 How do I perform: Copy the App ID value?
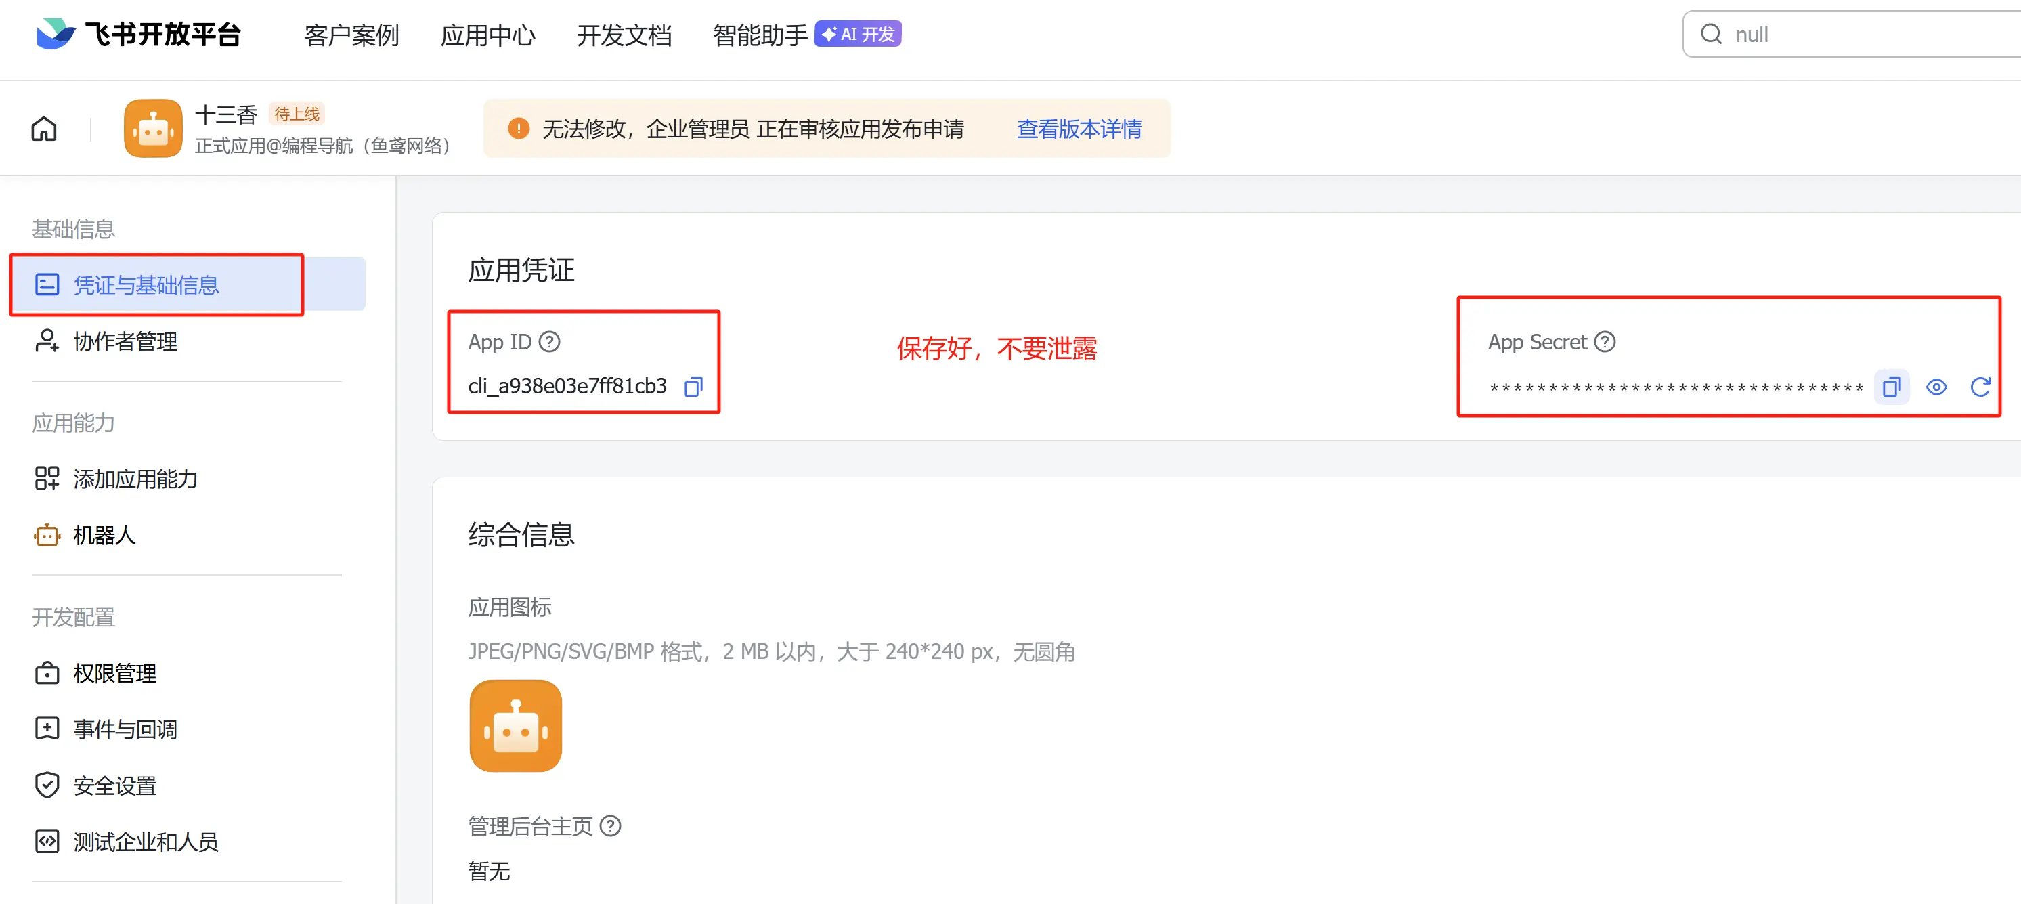(x=693, y=387)
